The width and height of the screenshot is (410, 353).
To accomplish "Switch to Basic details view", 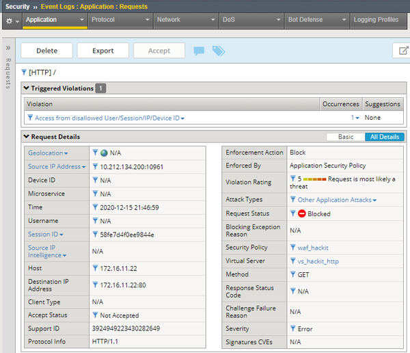I will pyautogui.click(x=346, y=137).
